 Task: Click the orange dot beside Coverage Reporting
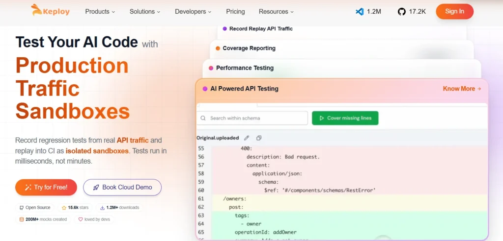(x=218, y=48)
